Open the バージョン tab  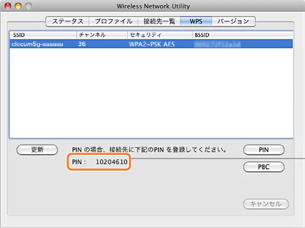tap(234, 21)
